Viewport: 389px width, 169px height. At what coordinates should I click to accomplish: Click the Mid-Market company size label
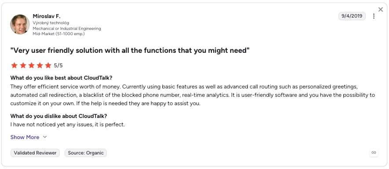point(58,34)
